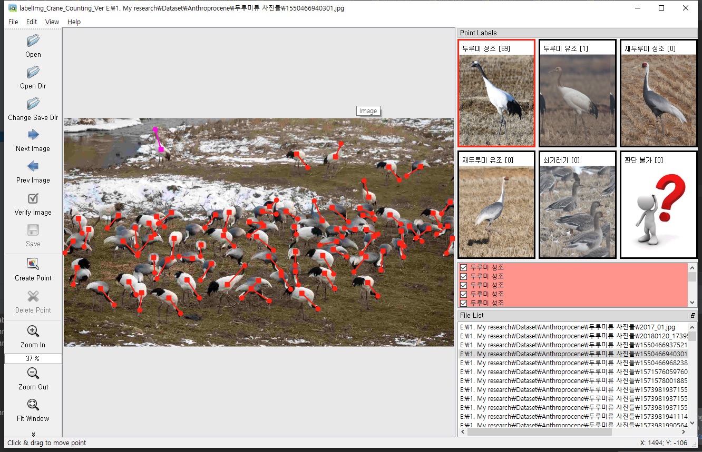Go to Prev Image with arrow icon

click(x=33, y=167)
